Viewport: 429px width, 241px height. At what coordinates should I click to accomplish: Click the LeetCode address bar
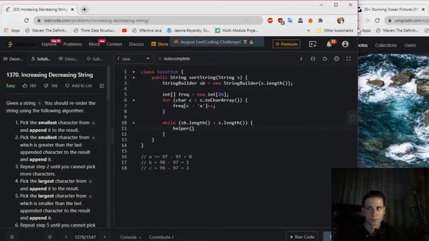[x=147, y=21]
